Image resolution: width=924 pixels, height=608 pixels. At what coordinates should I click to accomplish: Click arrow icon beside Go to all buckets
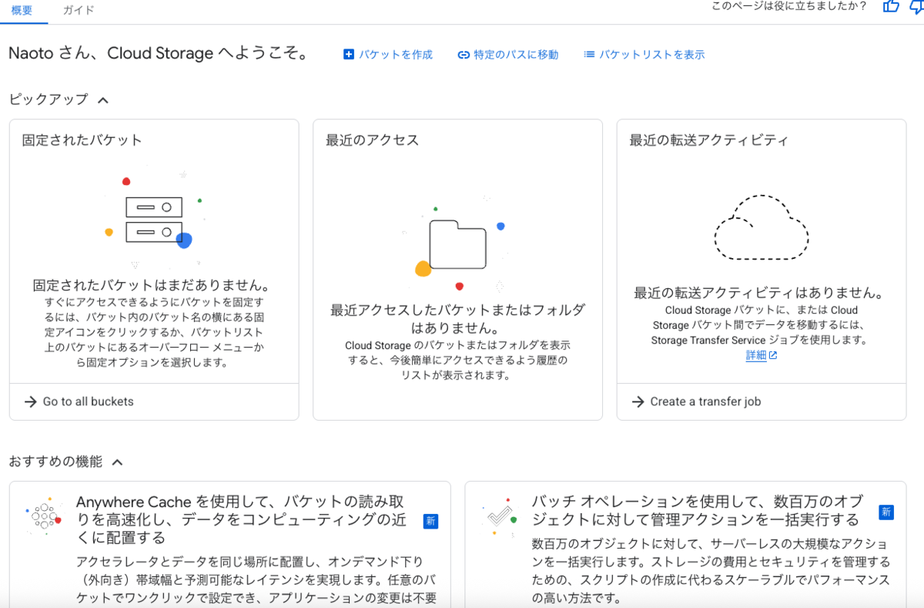pos(31,401)
